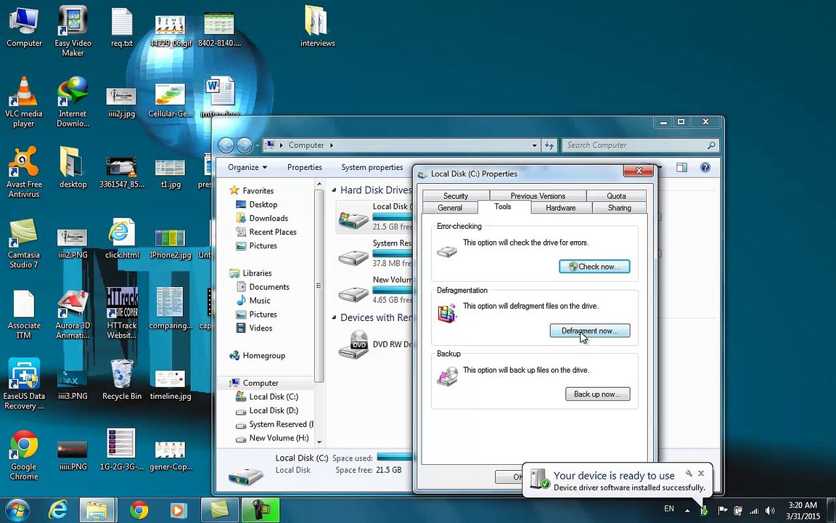Open Google Chrome desktop shortcut
836x523 pixels.
tap(24, 455)
